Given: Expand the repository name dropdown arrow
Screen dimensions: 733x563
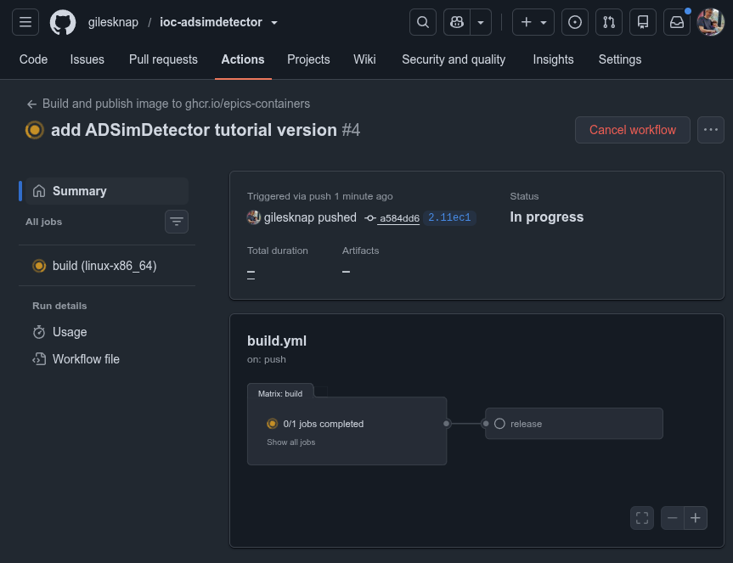Looking at the screenshot, I should coord(274,22).
